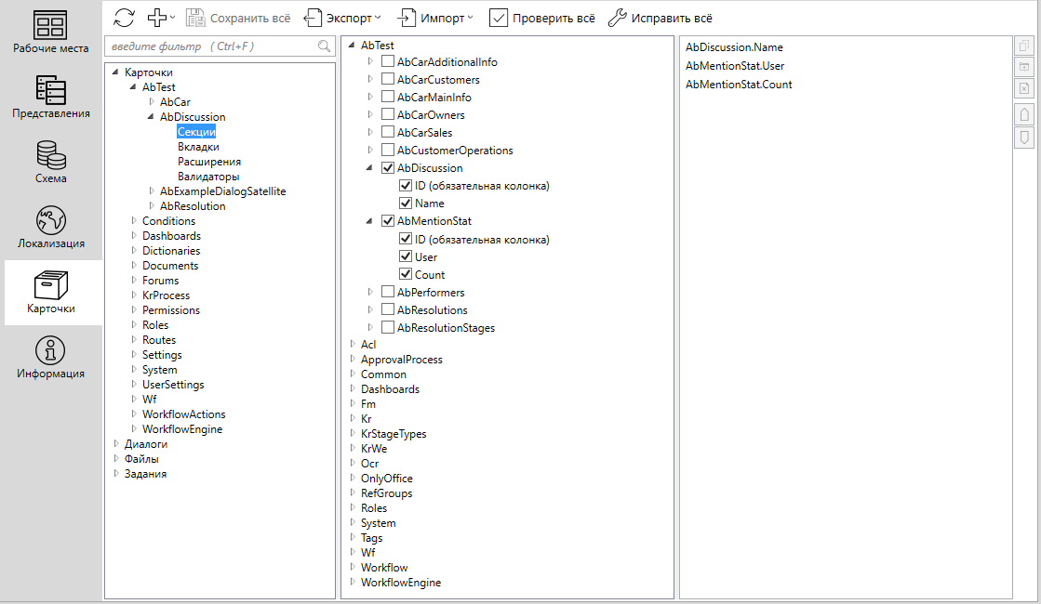This screenshot has width=1041, height=604.
Task: Open the Импорт dropdown menu
Action: (435, 18)
